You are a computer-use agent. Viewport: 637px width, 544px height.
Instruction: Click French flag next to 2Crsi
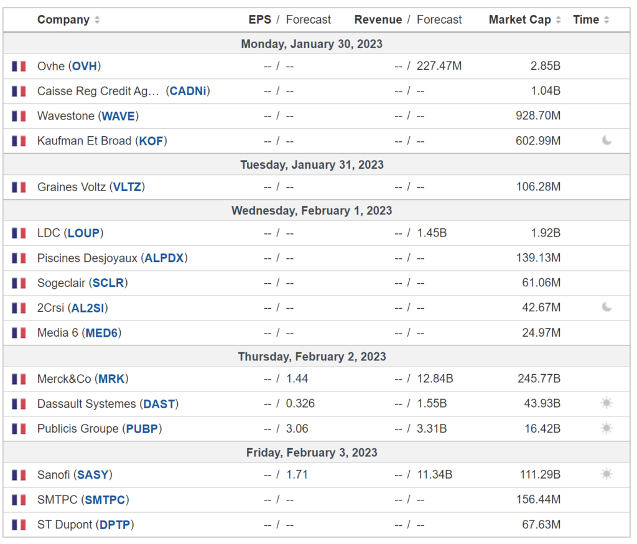[19, 308]
